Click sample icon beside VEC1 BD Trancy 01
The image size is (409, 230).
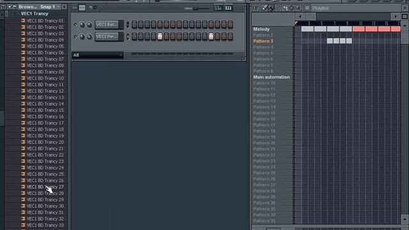[23, 20]
